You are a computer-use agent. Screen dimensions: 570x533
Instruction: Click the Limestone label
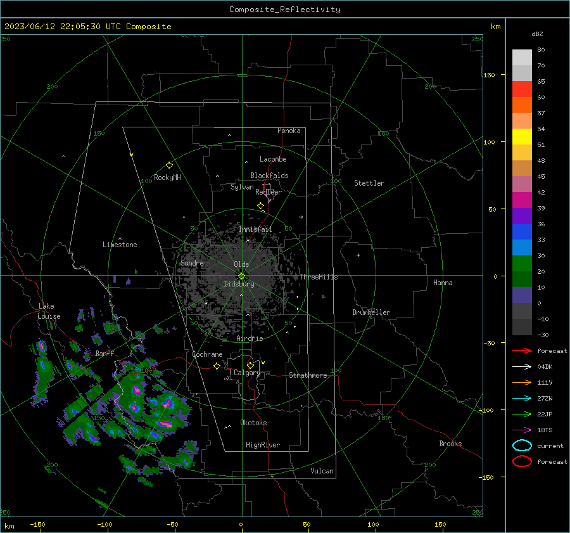point(120,245)
